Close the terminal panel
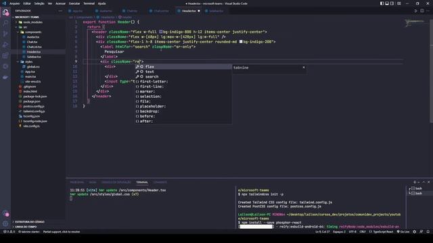Screen dimensions: 433x243 pyautogui.click(x=428, y=182)
